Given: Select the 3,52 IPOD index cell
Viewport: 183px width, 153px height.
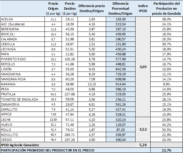Looking at the screenshot, I should coord(143,128).
